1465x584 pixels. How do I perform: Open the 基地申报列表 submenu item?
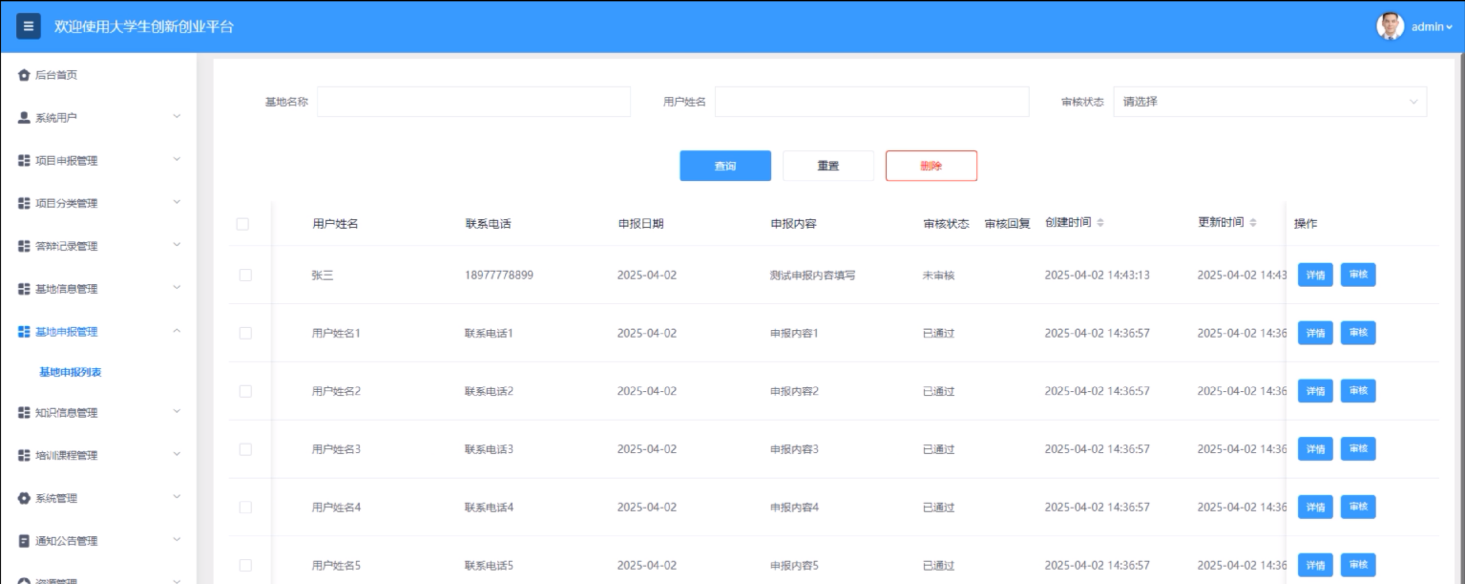point(70,372)
